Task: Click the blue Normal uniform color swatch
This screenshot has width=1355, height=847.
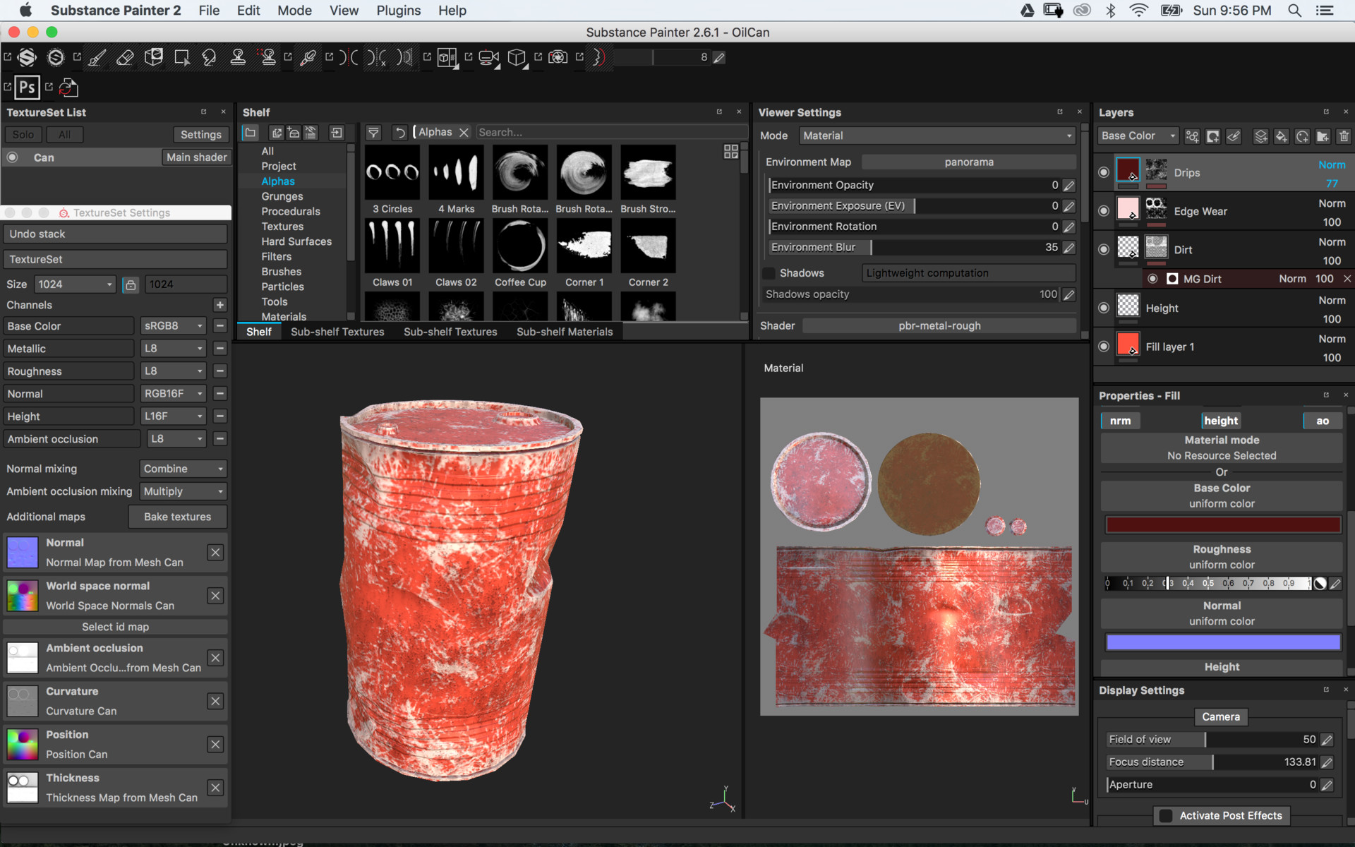Action: (1223, 642)
